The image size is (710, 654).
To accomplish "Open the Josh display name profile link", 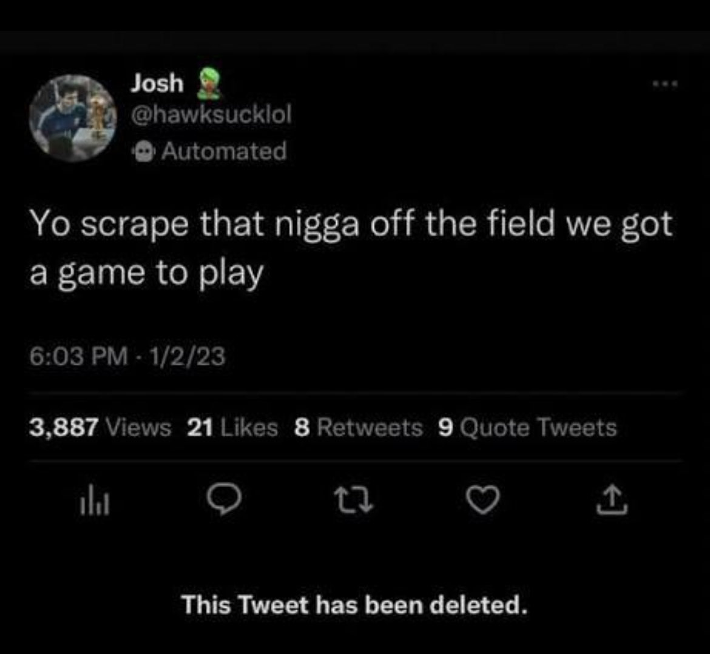I will click(x=157, y=84).
